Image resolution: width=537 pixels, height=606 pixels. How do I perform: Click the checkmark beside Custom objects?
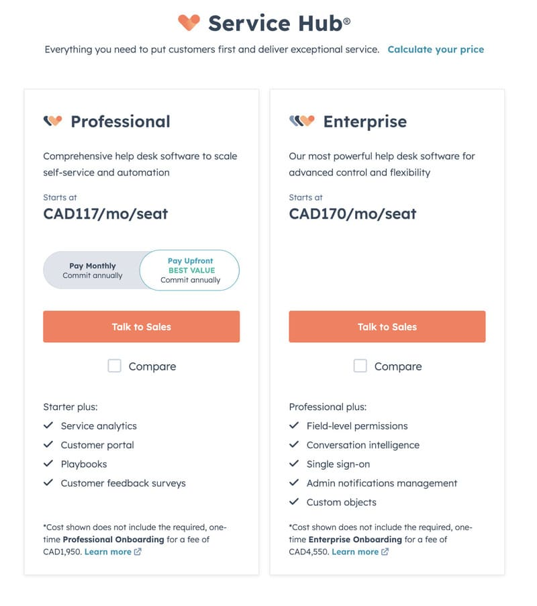pyautogui.click(x=295, y=502)
